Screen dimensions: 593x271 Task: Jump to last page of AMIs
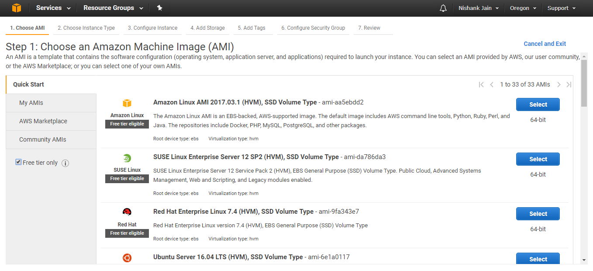click(569, 84)
